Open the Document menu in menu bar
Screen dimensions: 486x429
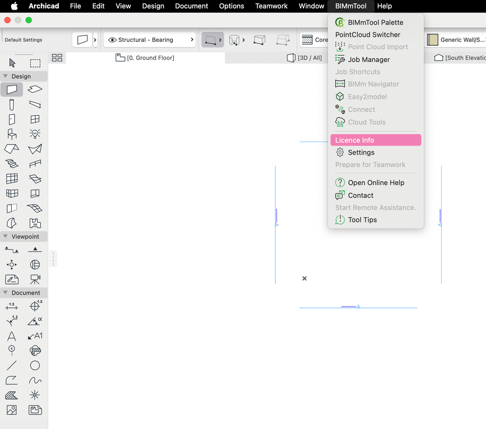click(191, 6)
